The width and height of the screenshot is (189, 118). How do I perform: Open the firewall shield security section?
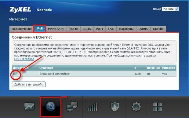tap(115, 107)
